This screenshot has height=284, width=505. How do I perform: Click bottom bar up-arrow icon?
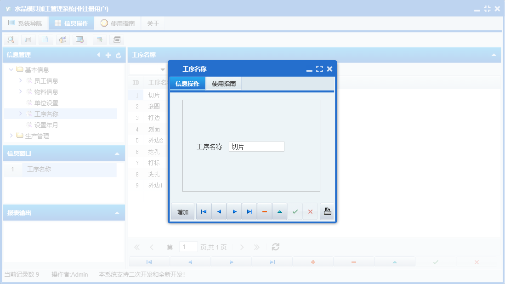[x=395, y=262]
